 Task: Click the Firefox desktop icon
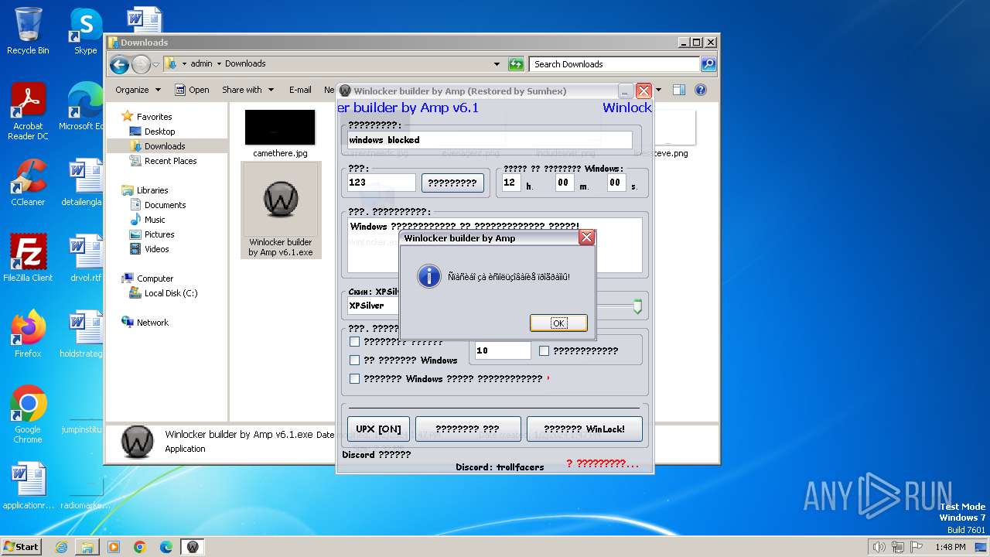28,333
